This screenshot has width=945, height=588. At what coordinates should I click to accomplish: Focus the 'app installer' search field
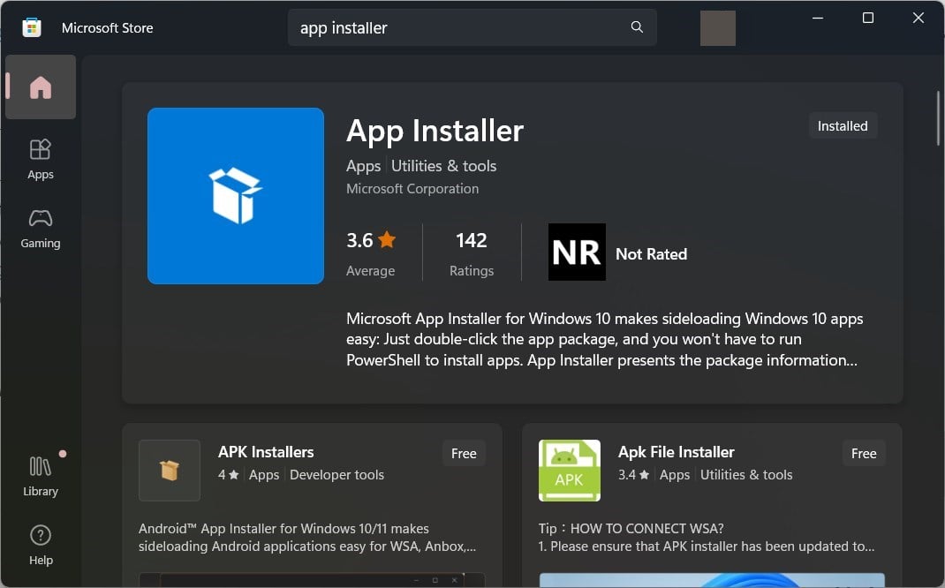click(472, 27)
